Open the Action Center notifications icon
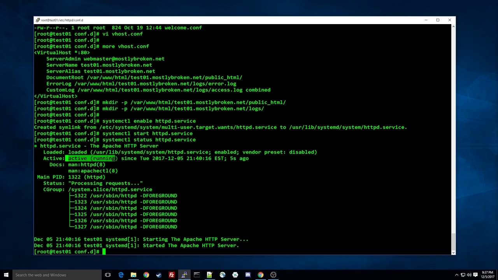This screenshot has width=498, height=280. click(x=475, y=275)
